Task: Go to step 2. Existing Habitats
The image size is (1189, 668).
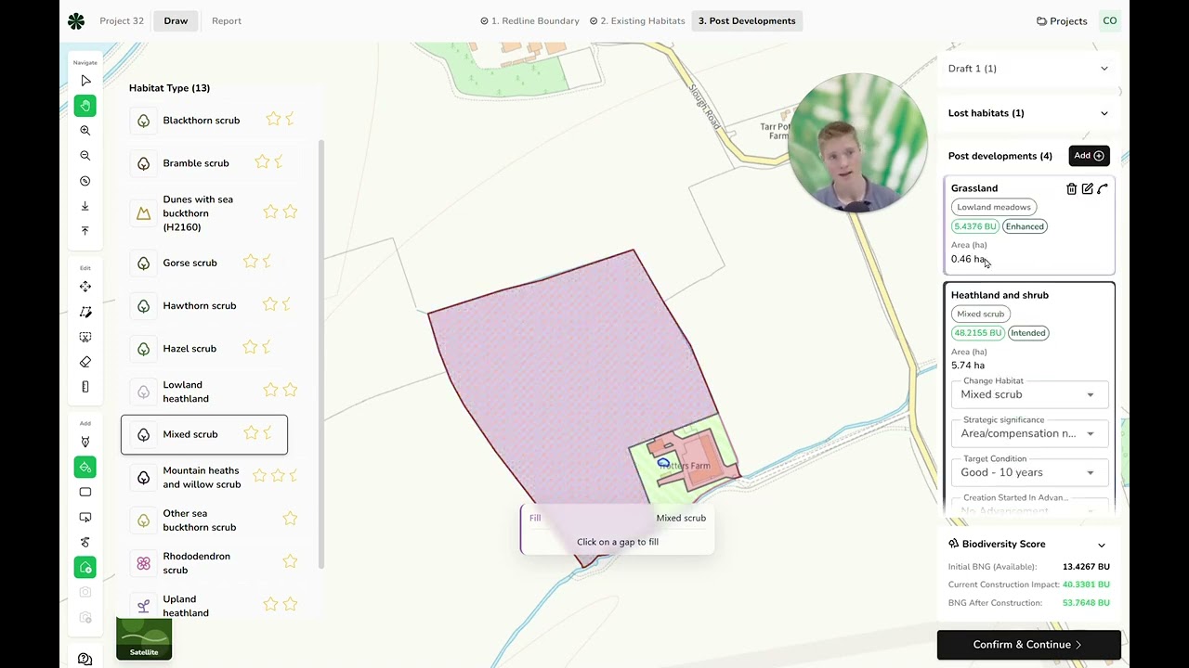Action: coord(637,20)
